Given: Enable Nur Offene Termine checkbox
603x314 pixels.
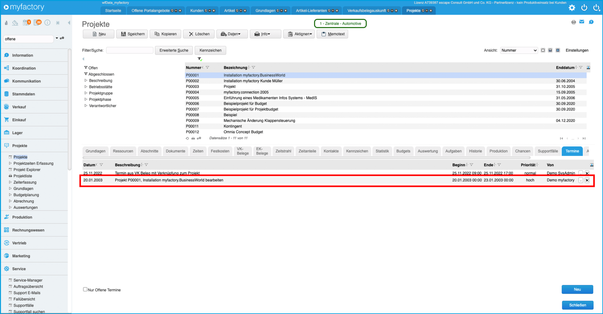Looking at the screenshot, I should pyautogui.click(x=85, y=289).
